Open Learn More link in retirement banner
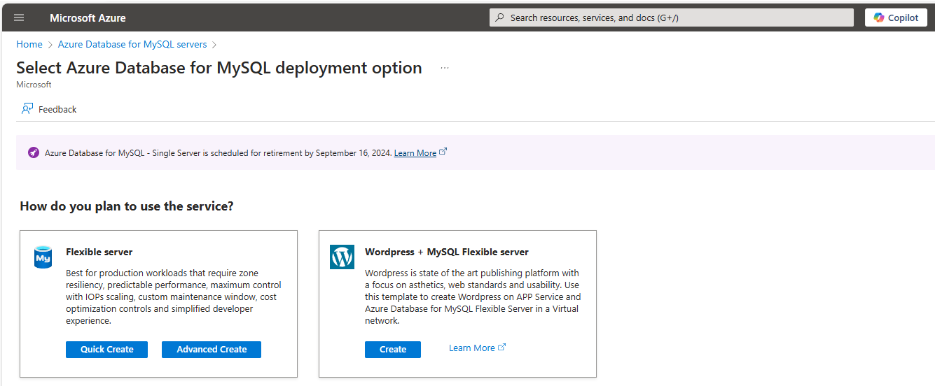The width and height of the screenshot is (935, 386). click(415, 152)
